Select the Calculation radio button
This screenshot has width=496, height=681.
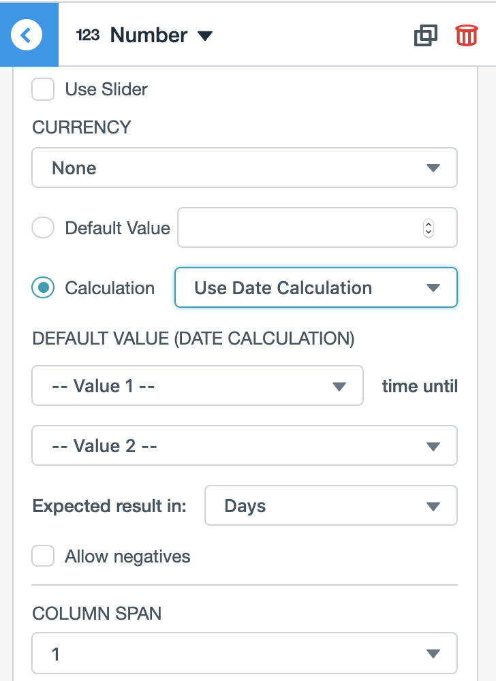[x=43, y=287]
